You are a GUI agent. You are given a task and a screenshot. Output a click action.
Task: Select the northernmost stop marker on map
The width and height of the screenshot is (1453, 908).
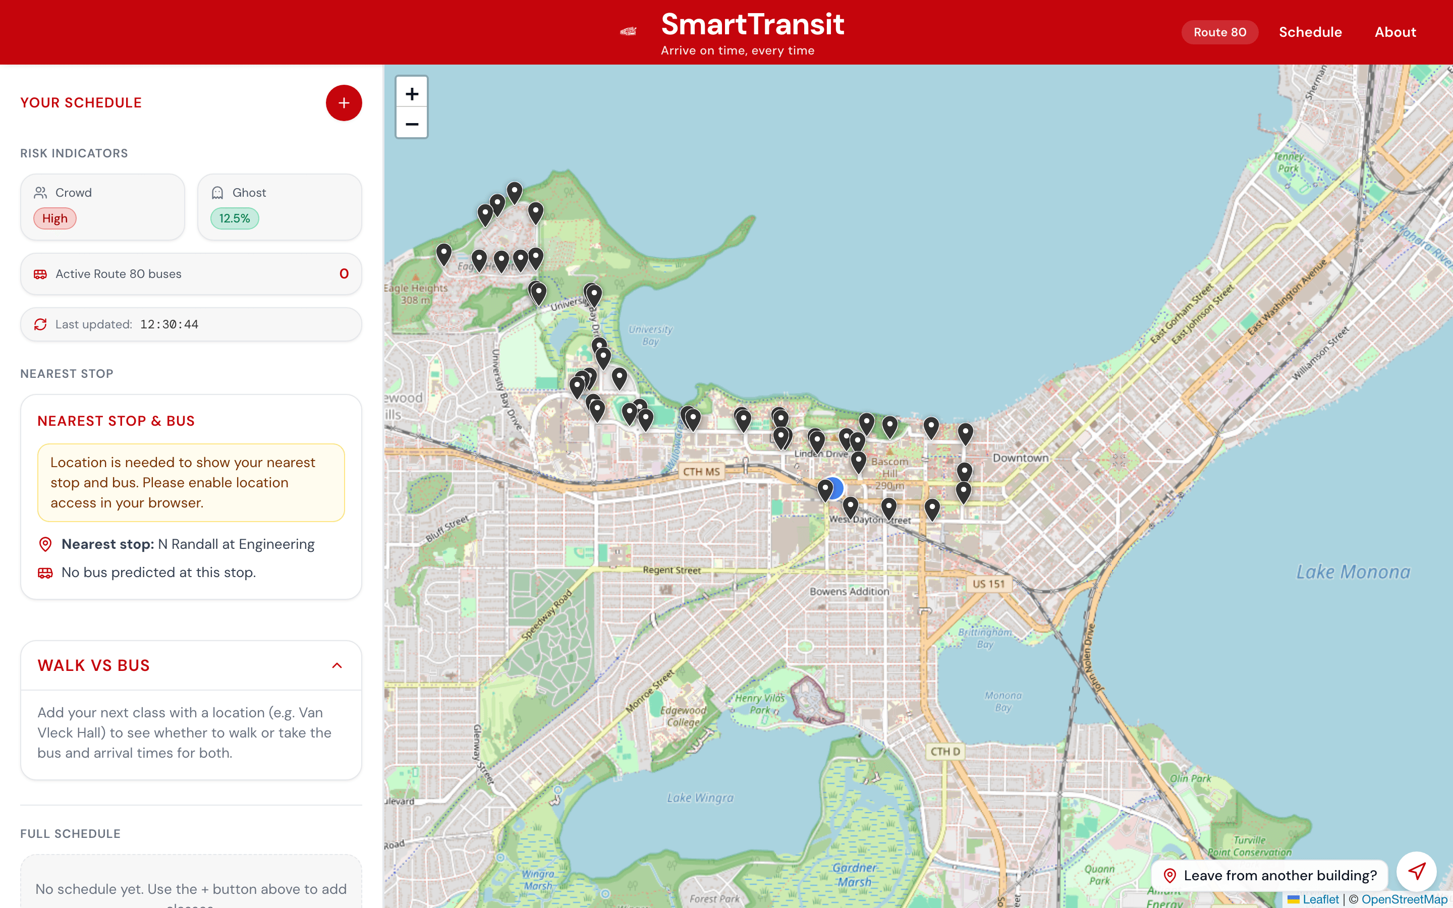click(515, 193)
